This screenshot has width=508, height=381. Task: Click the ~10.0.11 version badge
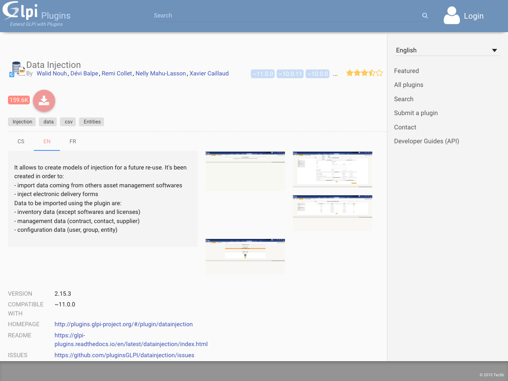click(290, 74)
